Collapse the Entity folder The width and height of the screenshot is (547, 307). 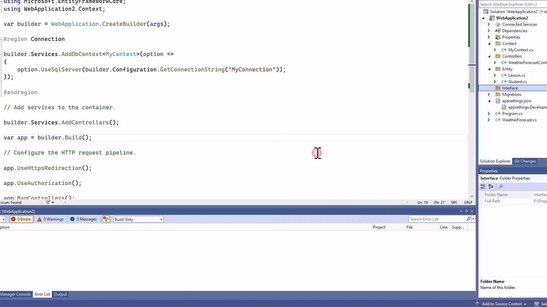[489, 69]
